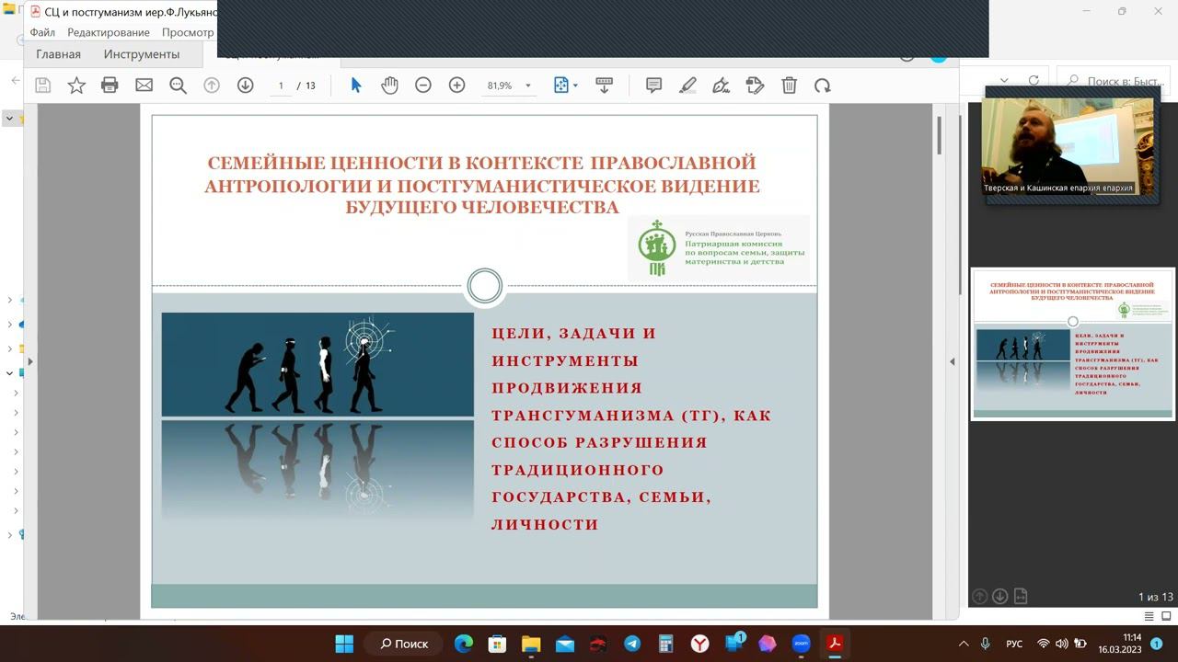Image resolution: width=1178 pixels, height=662 pixels.
Task: Click the Adobe Acrobat taskbar icon
Action: [835, 644]
